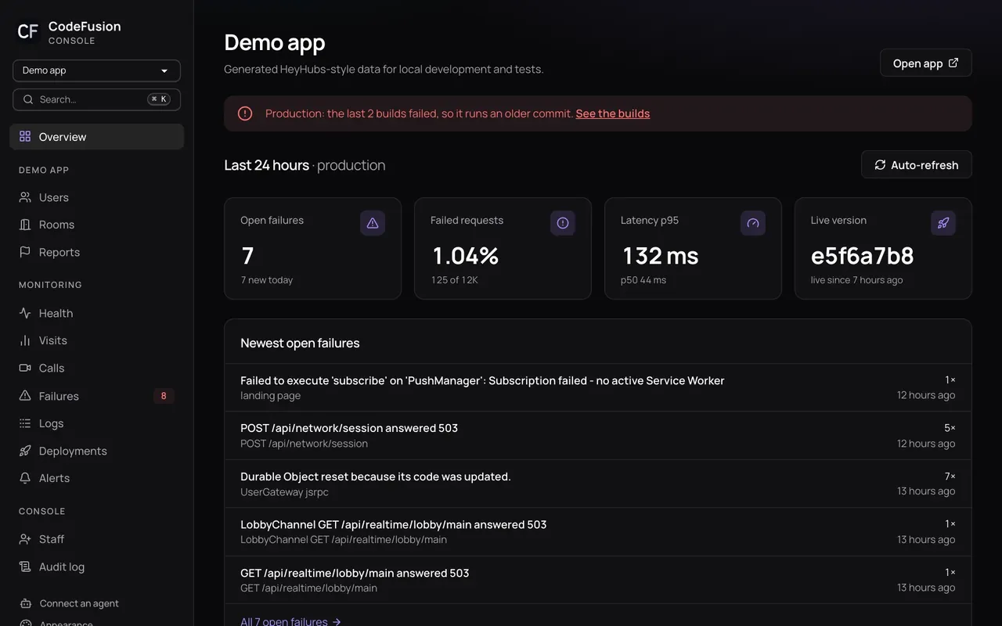This screenshot has width=1002, height=626.
Task: Click the Rooms building icon
Action: coord(25,225)
